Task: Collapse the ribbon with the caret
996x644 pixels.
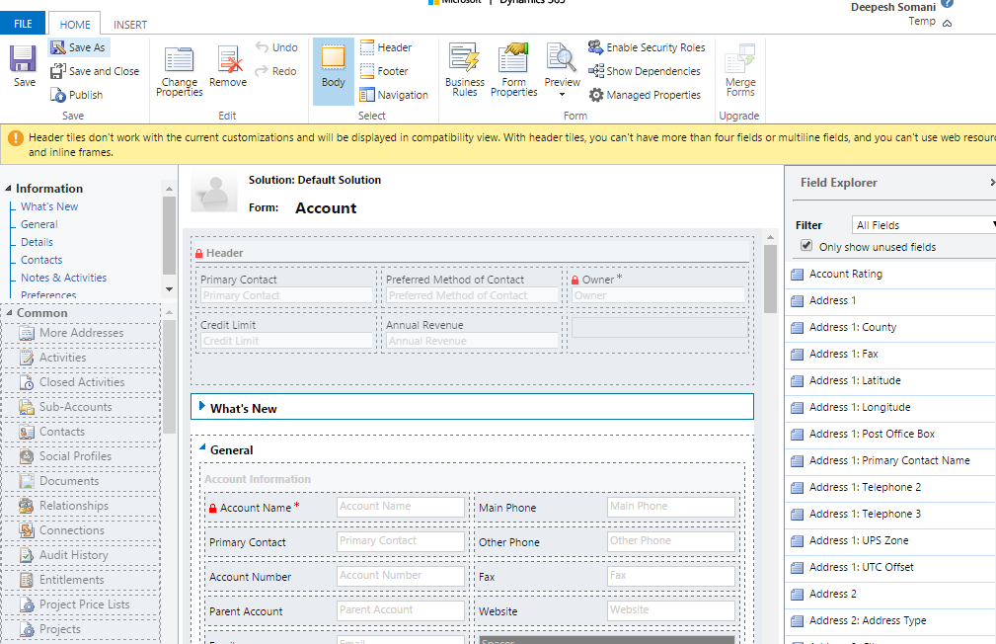Action: (x=947, y=24)
